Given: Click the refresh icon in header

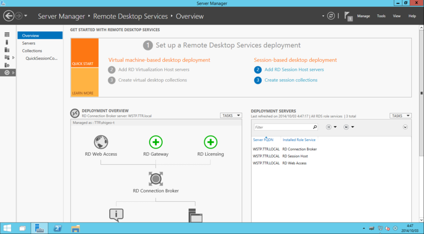Looking at the screenshot, I should 331,16.
